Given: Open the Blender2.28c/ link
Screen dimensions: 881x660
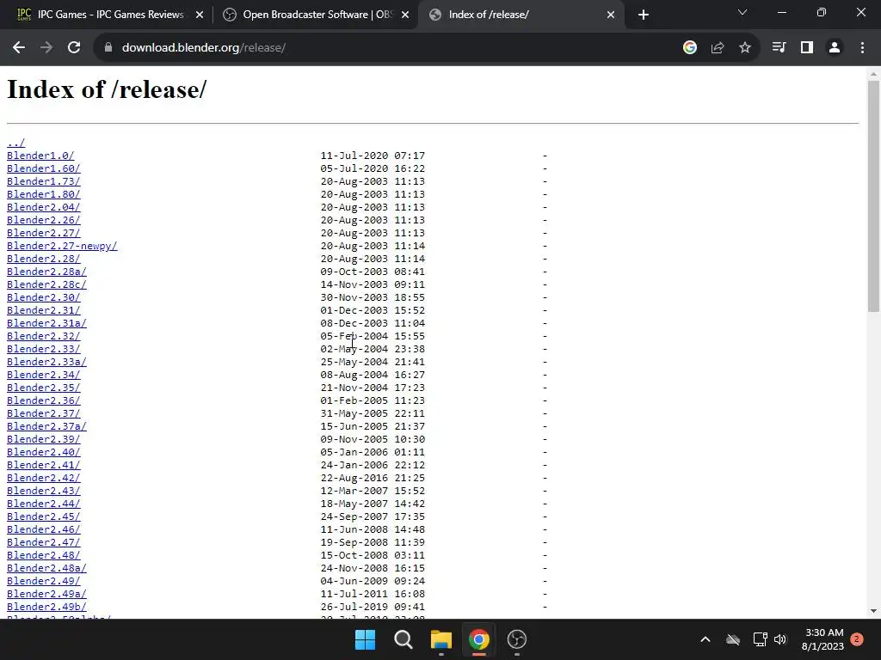Looking at the screenshot, I should click(x=46, y=284).
